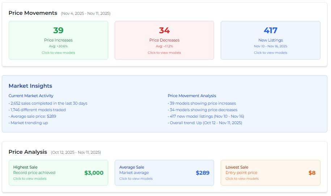The height and width of the screenshot is (196, 331).
Task: Click the '1,746 different models traded' line
Action: pyautogui.click(x=38, y=110)
